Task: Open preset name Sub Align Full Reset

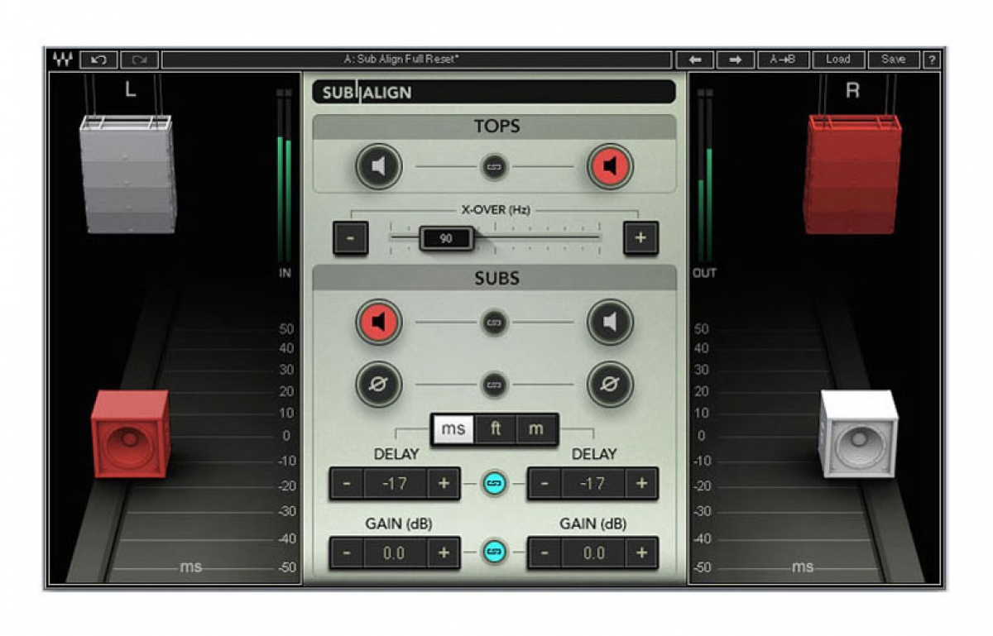Action: tap(417, 60)
